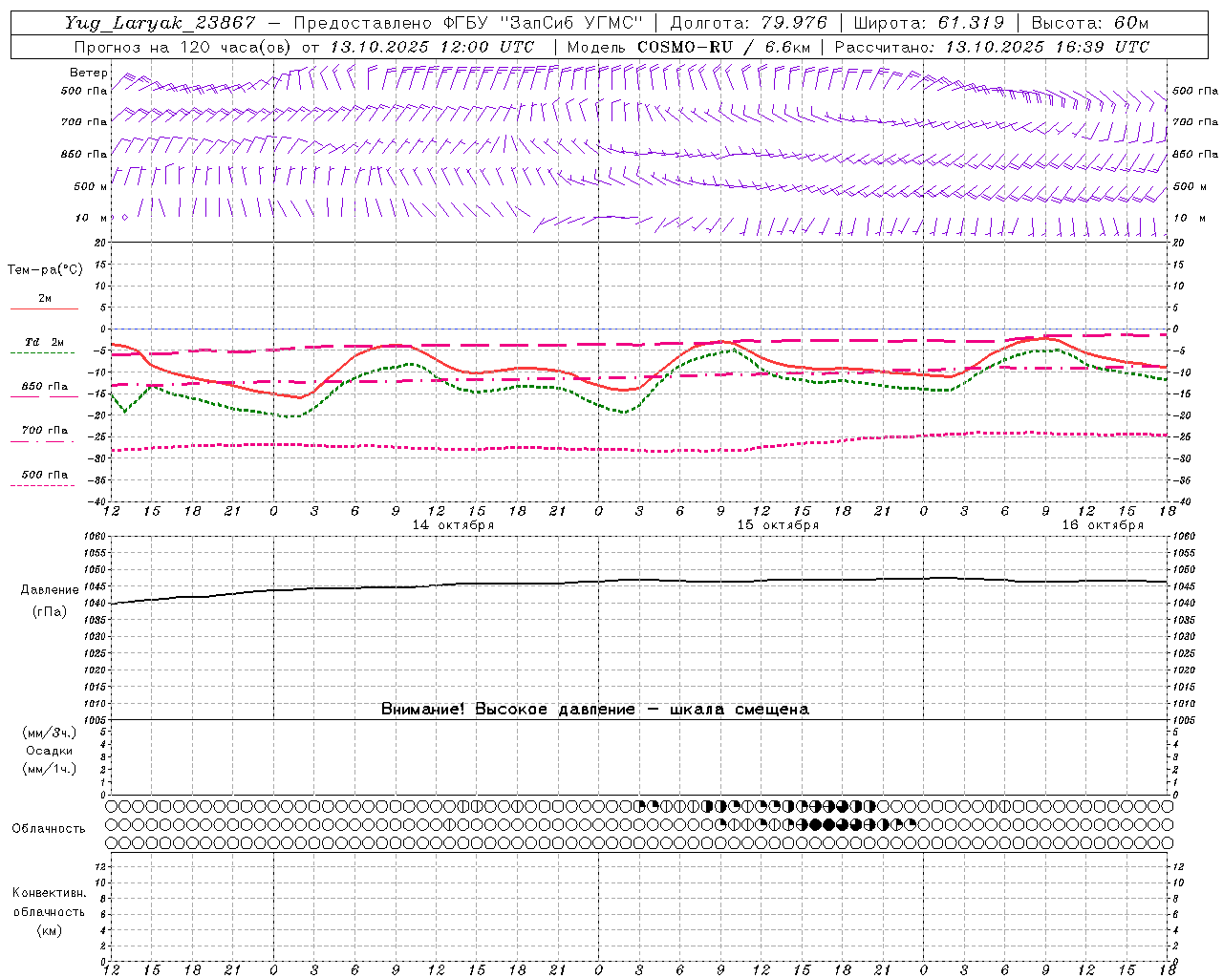Click the "(км)" convective height unit label
The width and height of the screenshot is (1223, 978).
pyautogui.click(x=50, y=931)
